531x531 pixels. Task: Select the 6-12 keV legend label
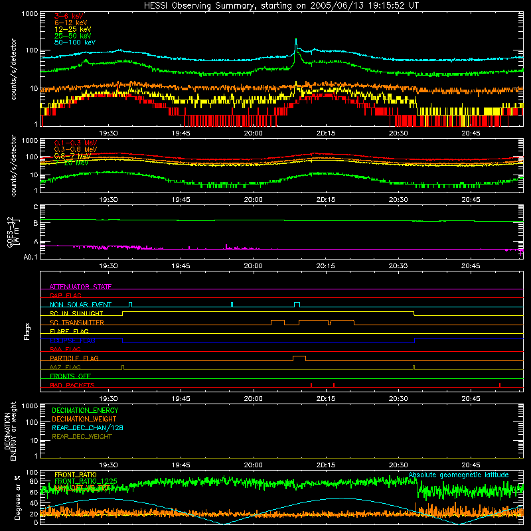71,23
